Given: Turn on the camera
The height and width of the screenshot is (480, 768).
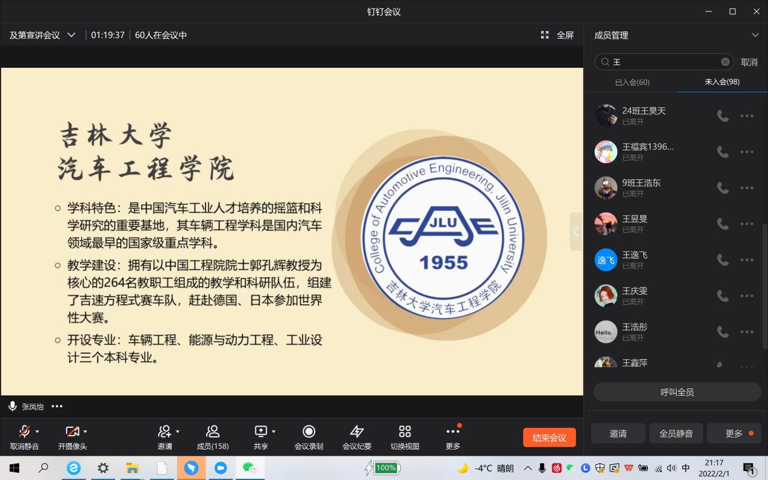Looking at the screenshot, I should (x=72, y=432).
